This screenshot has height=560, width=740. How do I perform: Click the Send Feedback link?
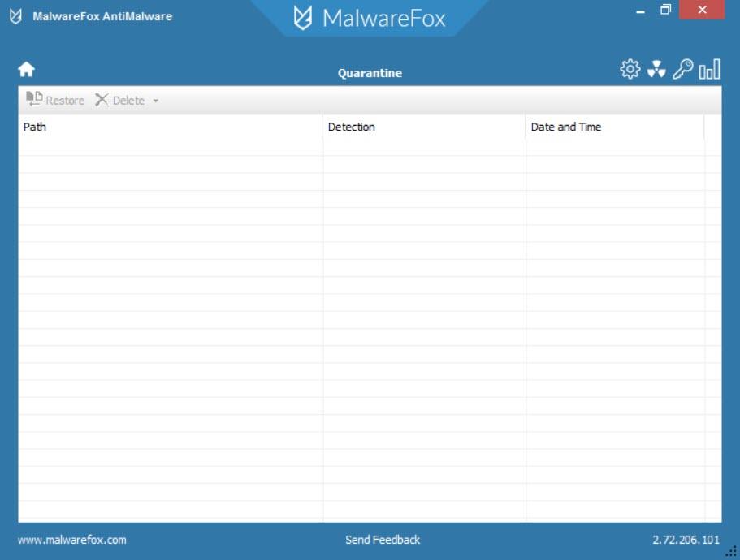[383, 540]
